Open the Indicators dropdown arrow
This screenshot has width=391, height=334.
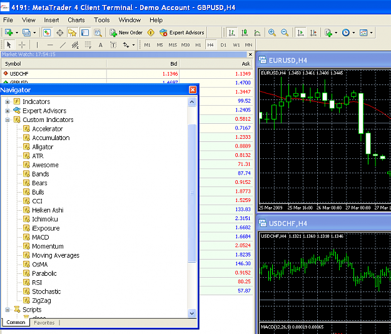[336, 33]
